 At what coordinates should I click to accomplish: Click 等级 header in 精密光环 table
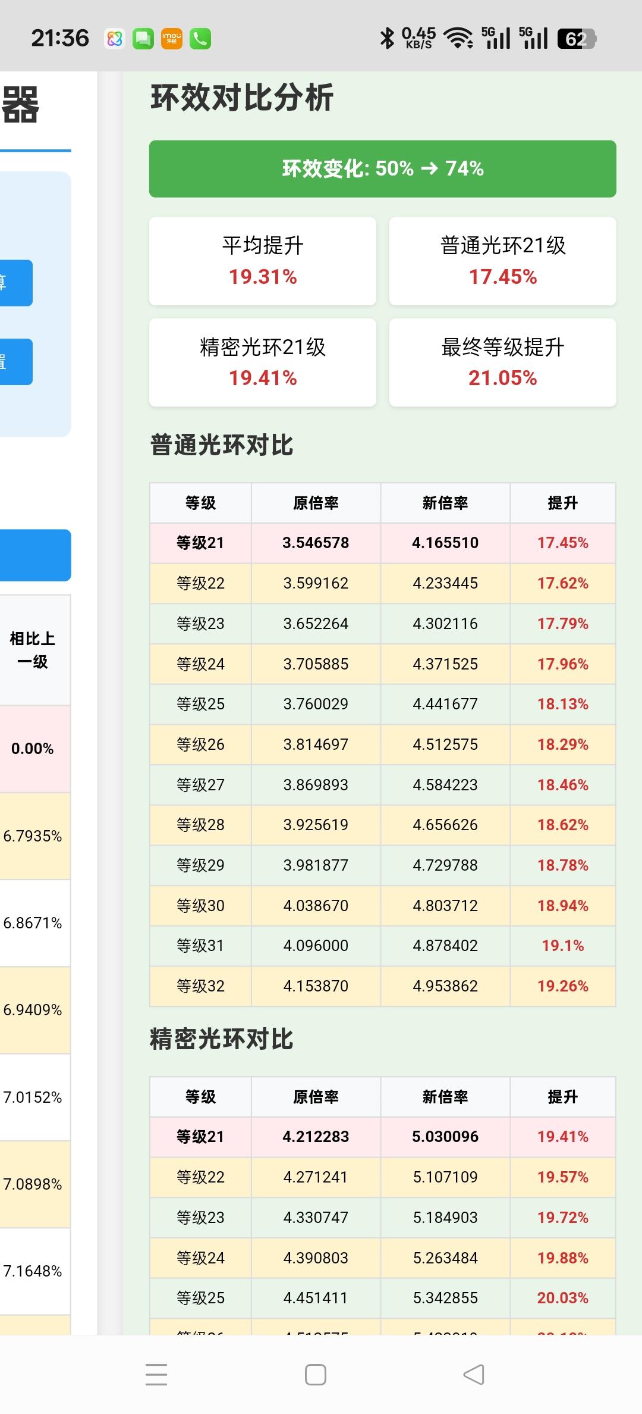pyautogui.click(x=200, y=1097)
